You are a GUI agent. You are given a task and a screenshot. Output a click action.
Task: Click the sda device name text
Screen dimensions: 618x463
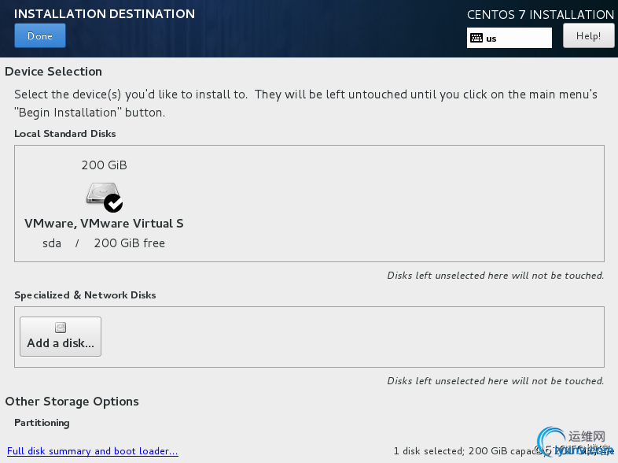(52, 243)
